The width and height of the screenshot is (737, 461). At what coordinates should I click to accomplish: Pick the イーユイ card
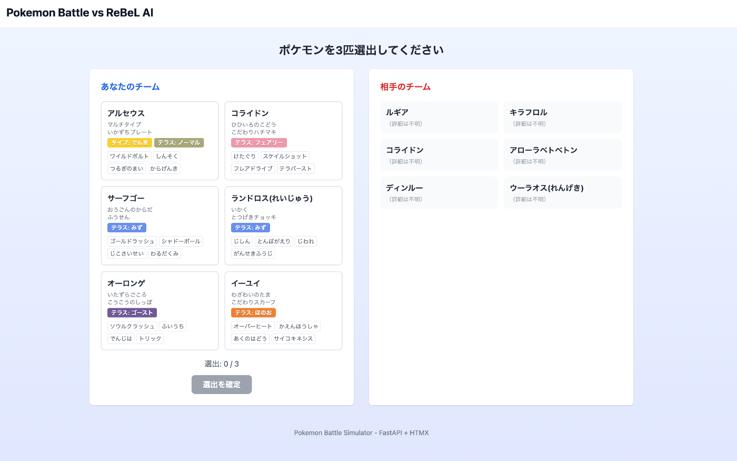point(283,311)
